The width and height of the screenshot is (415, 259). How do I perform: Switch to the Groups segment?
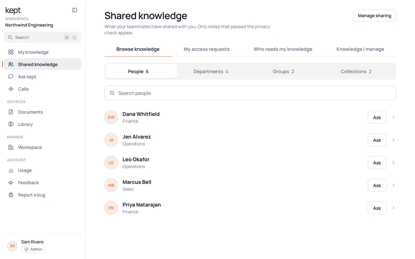tap(283, 72)
